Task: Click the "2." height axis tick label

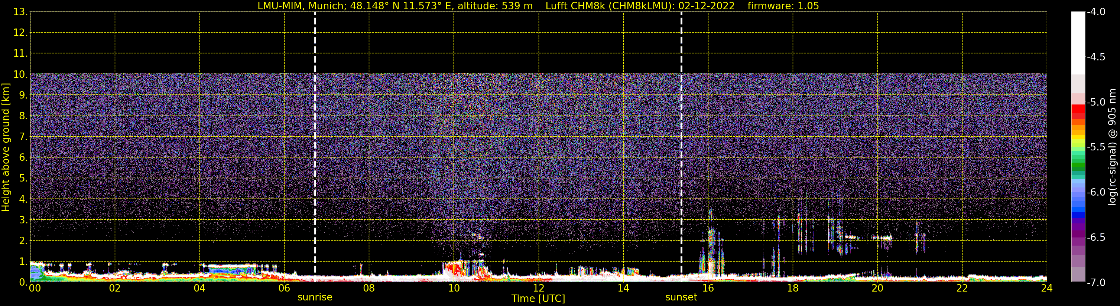Action: (23, 240)
